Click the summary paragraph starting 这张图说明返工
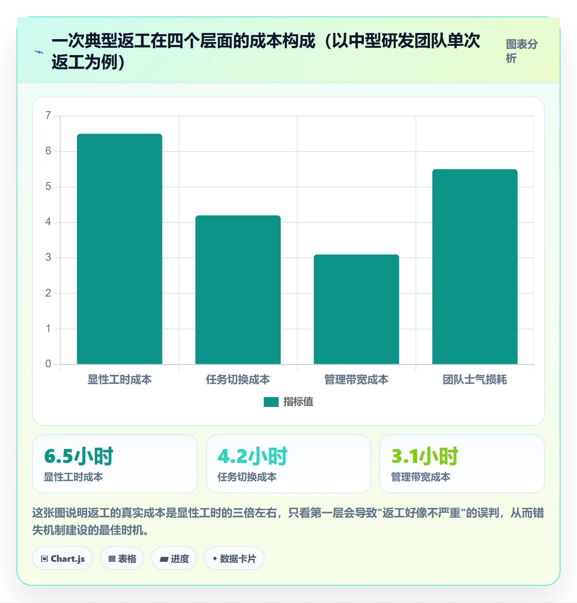This screenshot has width=577, height=603. click(288, 521)
